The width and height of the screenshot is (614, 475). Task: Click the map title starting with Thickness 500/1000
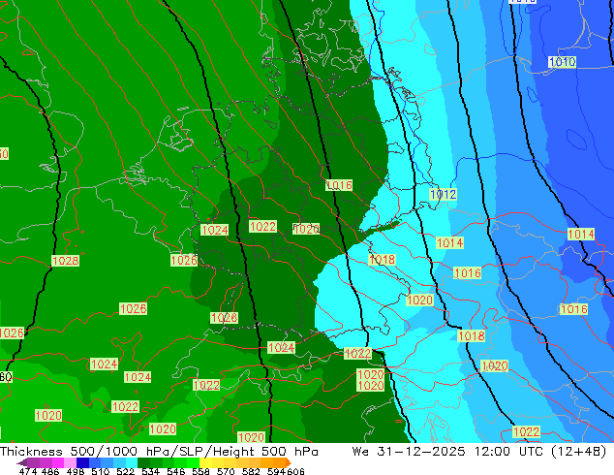click(159, 452)
